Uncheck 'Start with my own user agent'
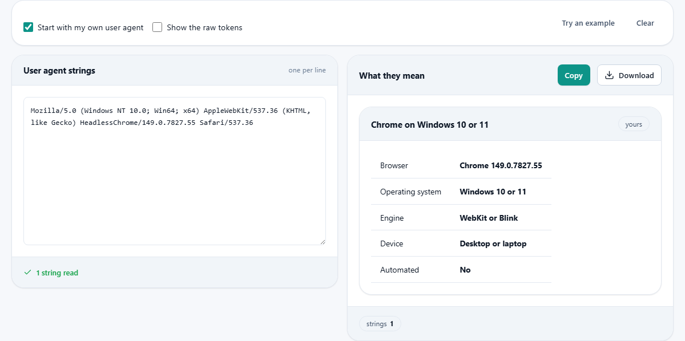This screenshot has height=341, width=685. tap(28, 27)
